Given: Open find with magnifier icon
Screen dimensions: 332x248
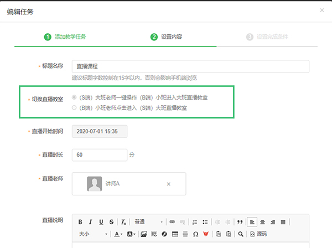Looking at the screenshot, I should [x=240, y=234].
